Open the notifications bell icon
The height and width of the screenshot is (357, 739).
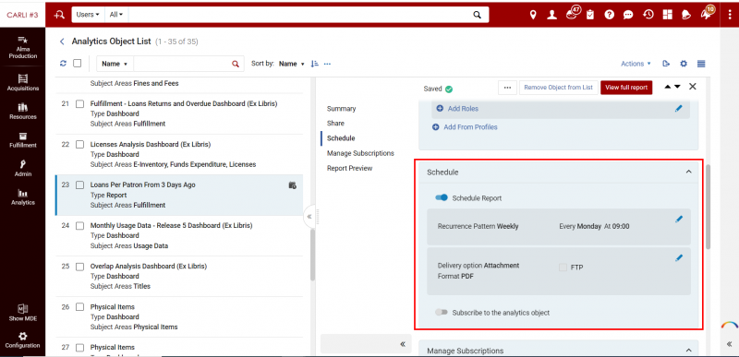pyautogui.click(x=686, y=15)
